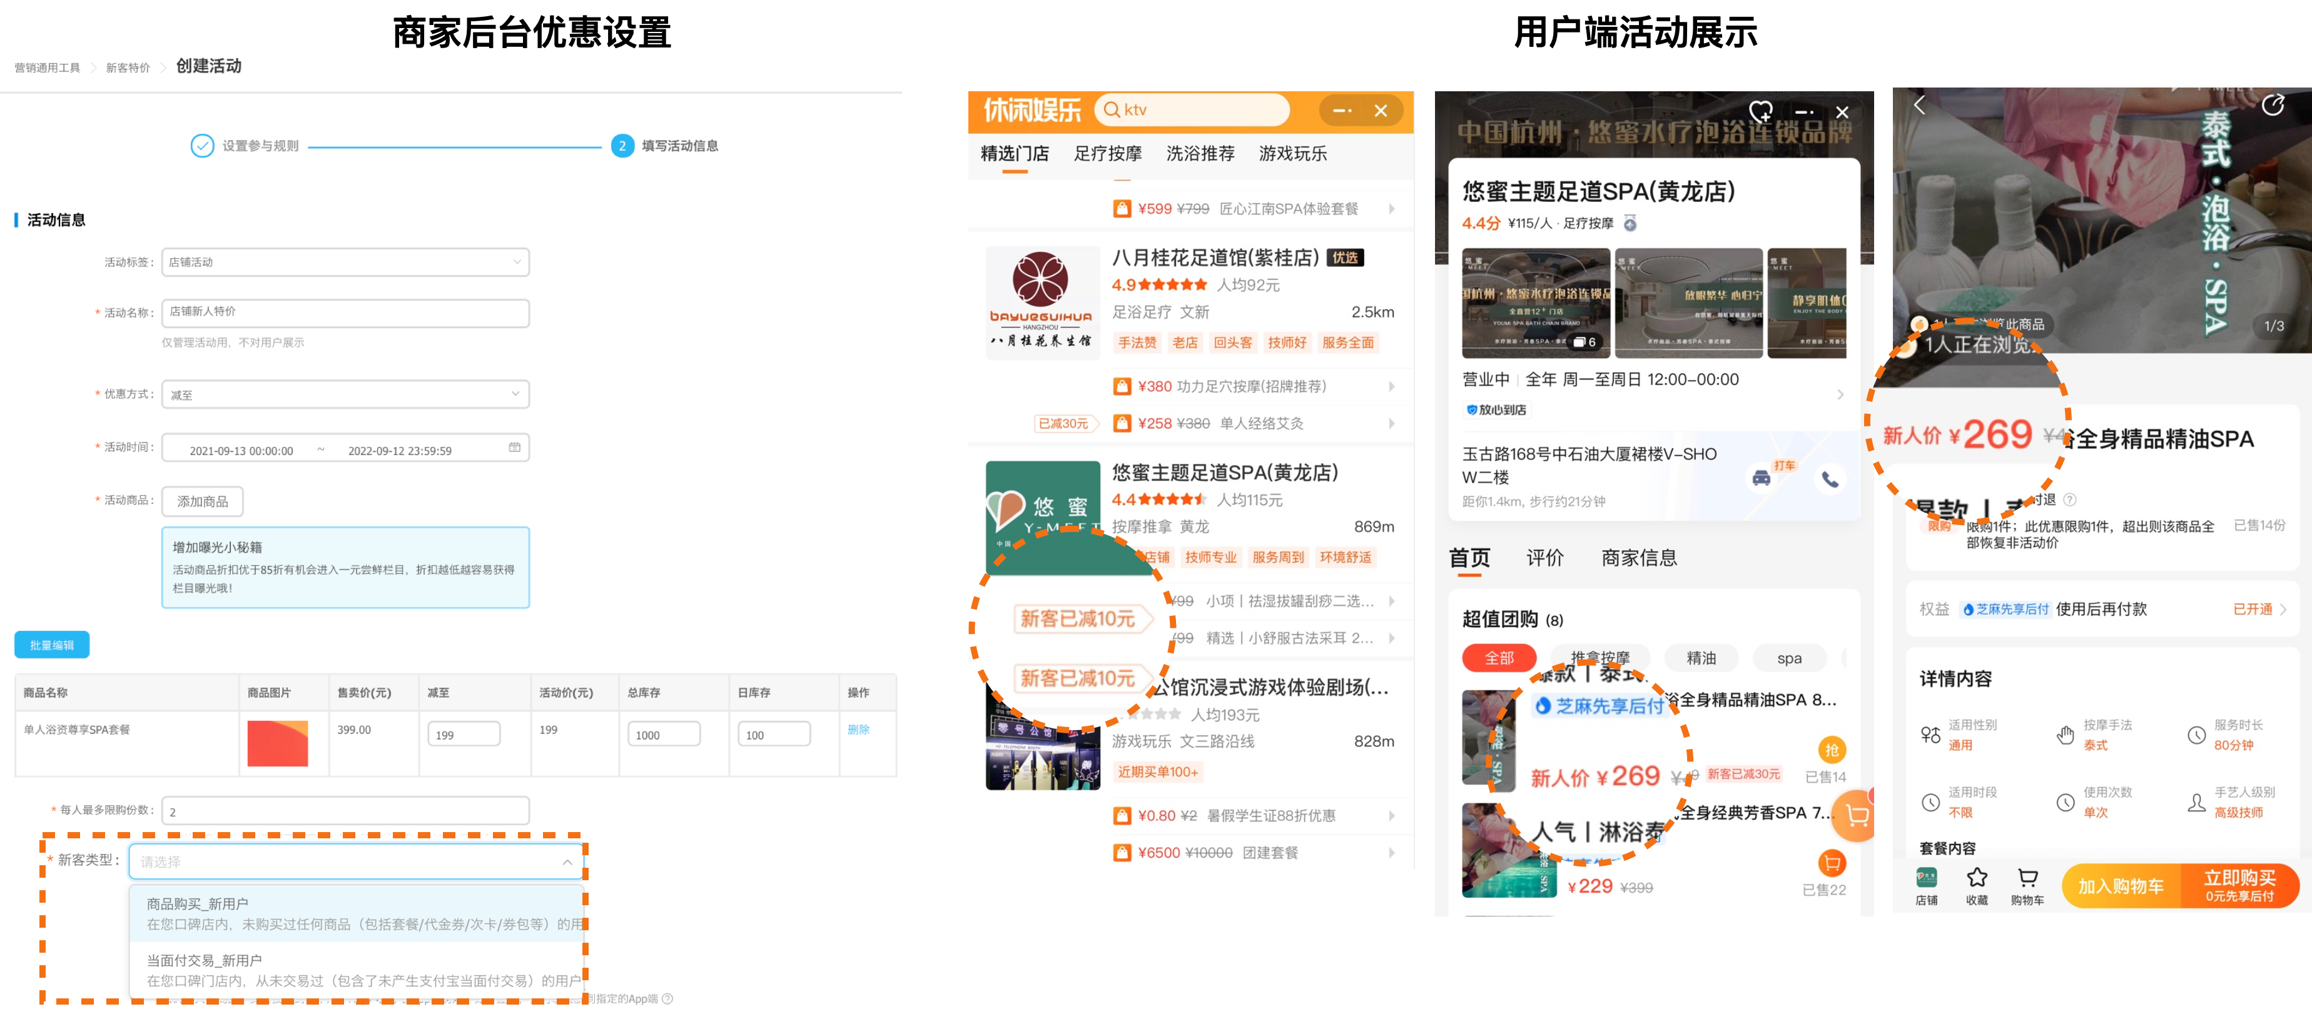2312x1014 pixels.
Task: Click the 日库存 field showing 100
Action: [x=774, y=734]
